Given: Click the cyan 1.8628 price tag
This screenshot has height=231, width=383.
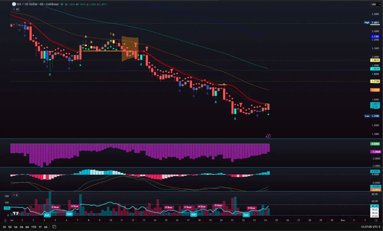Looking at the screenshot, I should 375,69.
